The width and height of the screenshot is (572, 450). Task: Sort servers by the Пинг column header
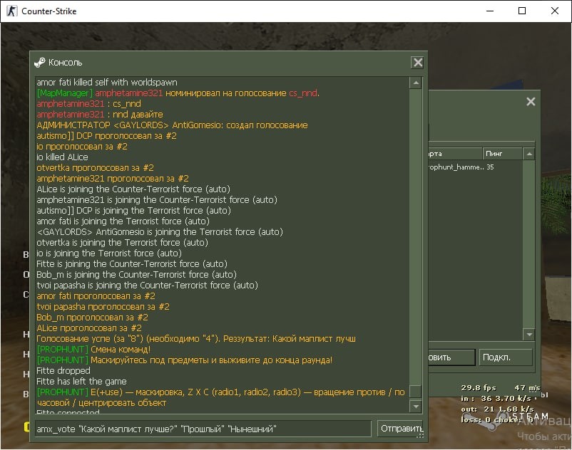[x=502, y=154]
